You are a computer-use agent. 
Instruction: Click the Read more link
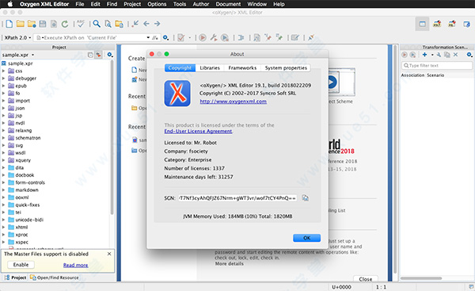pyautogui.click(x=75, y=265)
